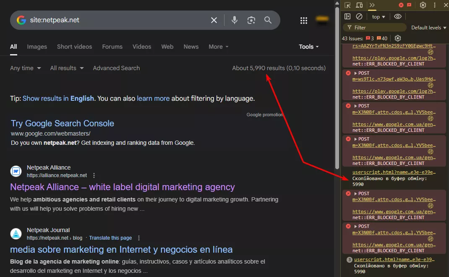
Task: Select the All results tab
Action: pyautogui.click(x=13, y=47)
